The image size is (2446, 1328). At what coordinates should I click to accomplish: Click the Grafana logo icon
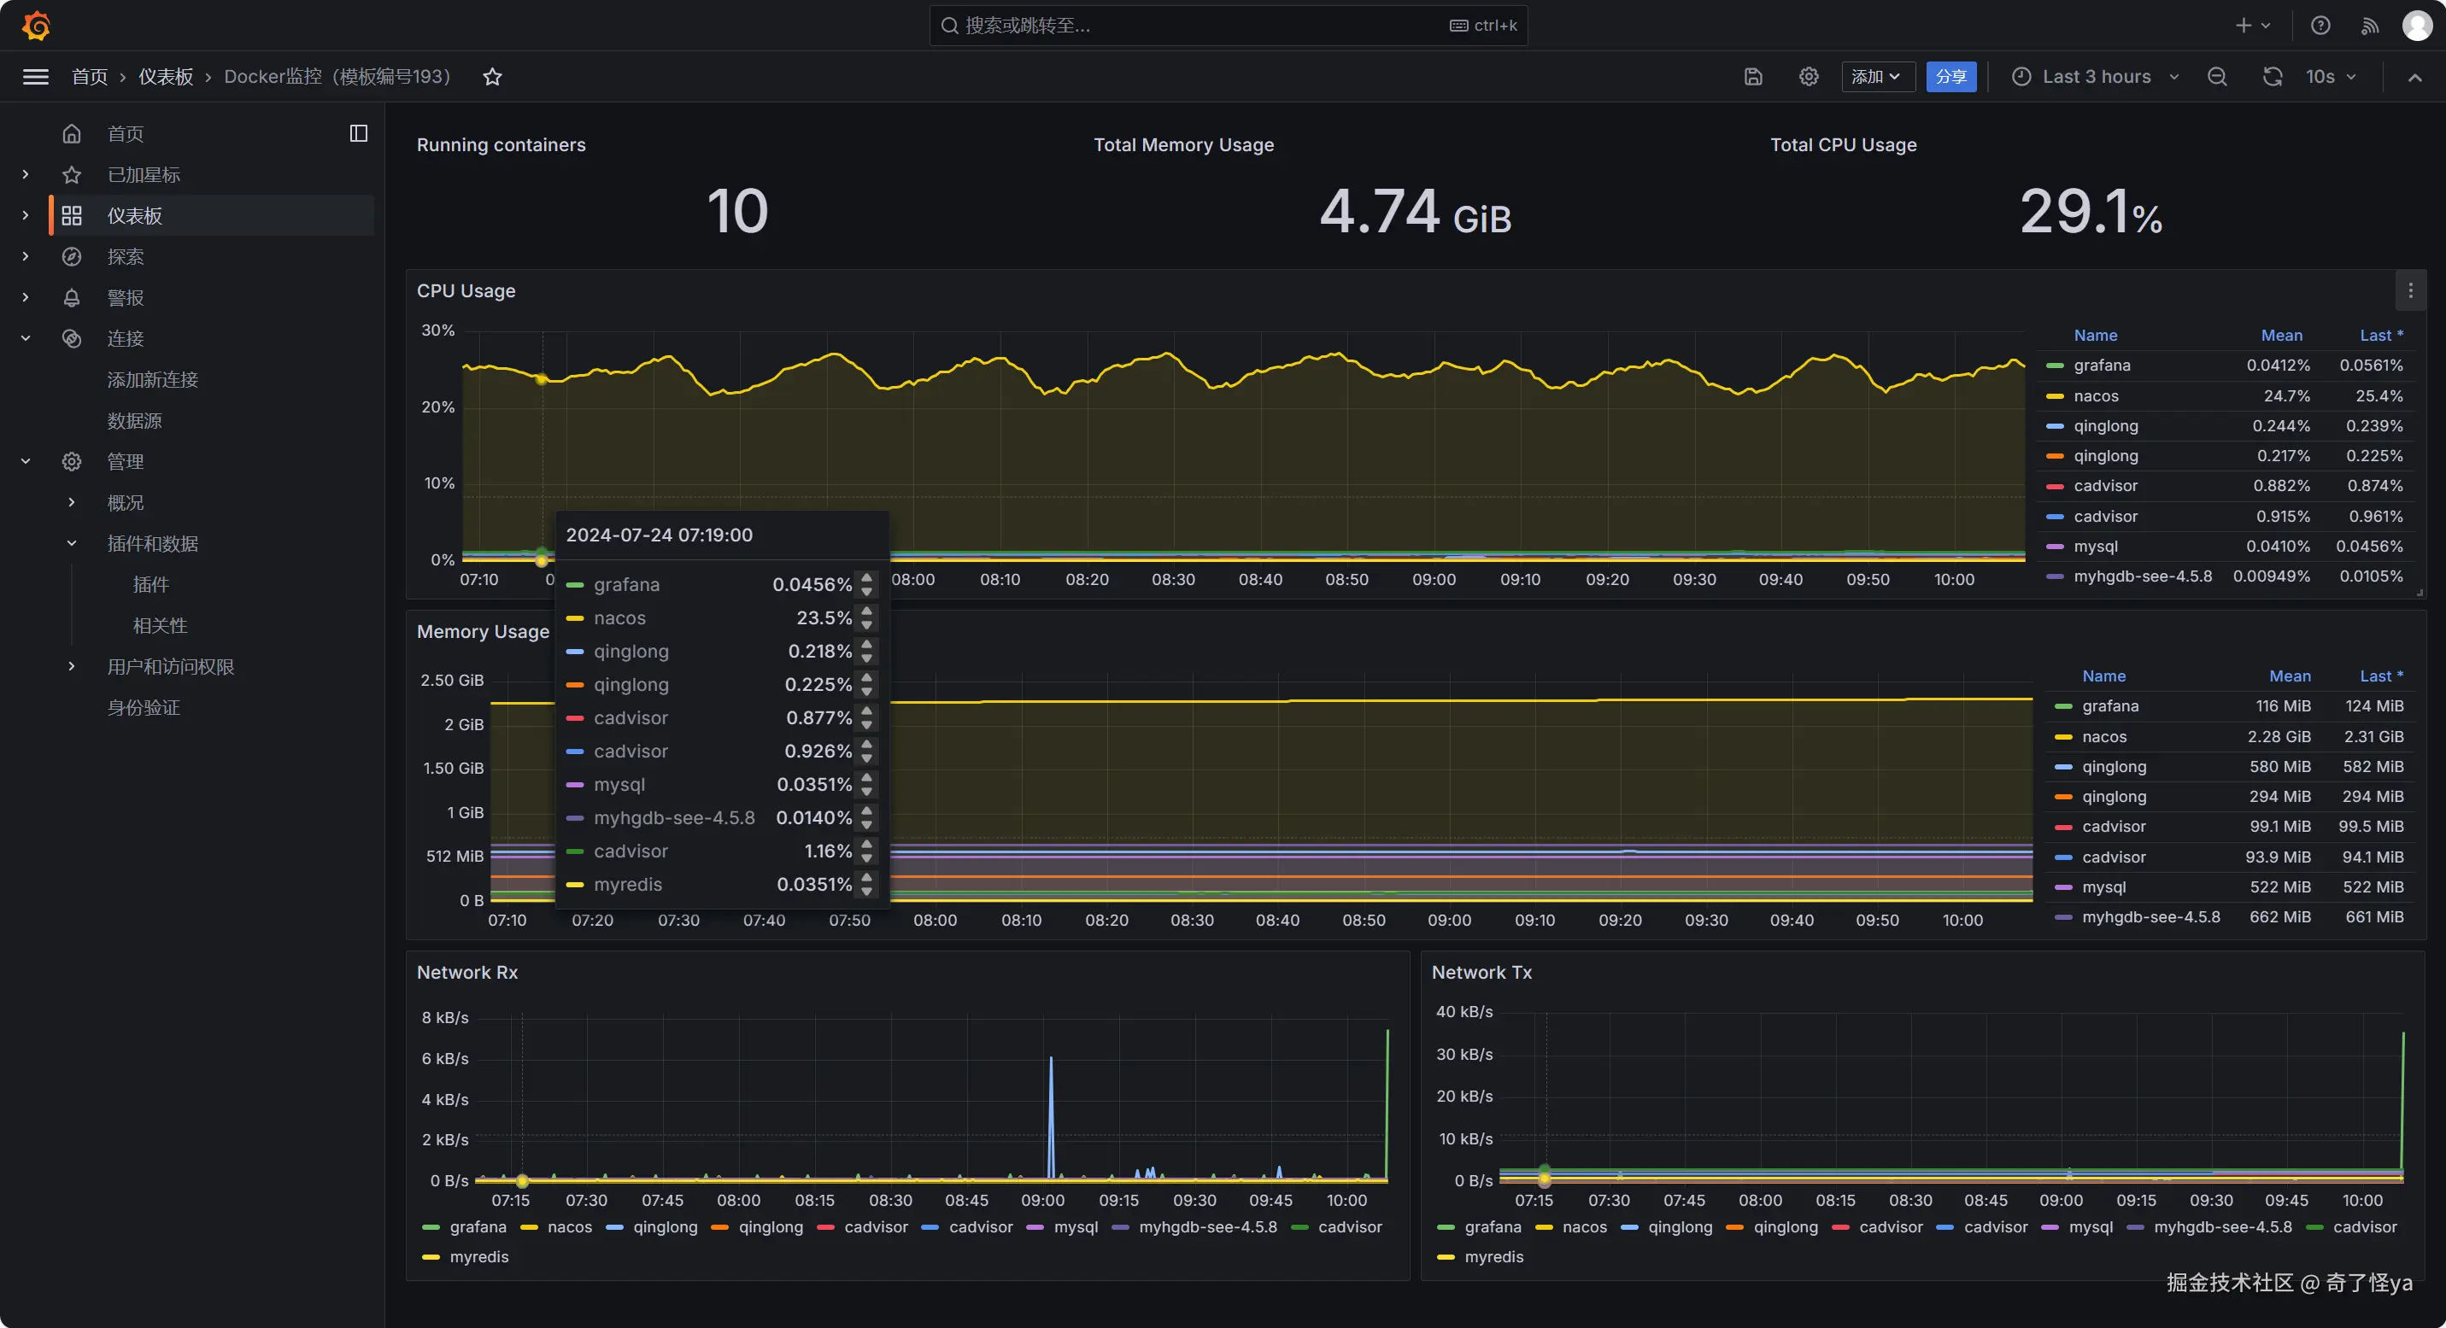[x=36, y=26]
